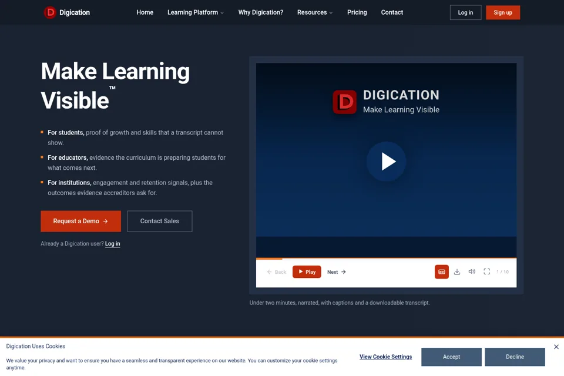Toggle closed captions in the player
564x376 pixels.
point(441,271)
